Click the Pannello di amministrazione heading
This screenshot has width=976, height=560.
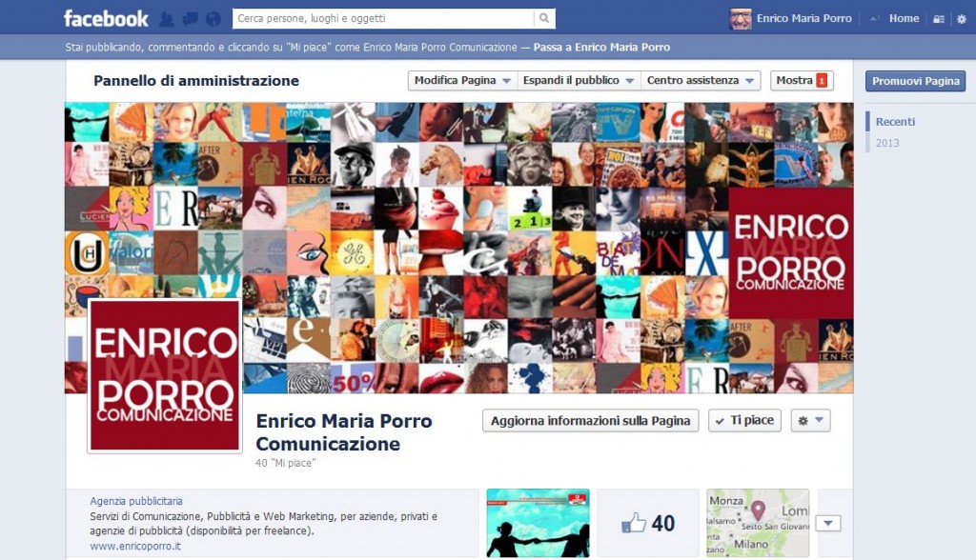(x=196, y=81)
